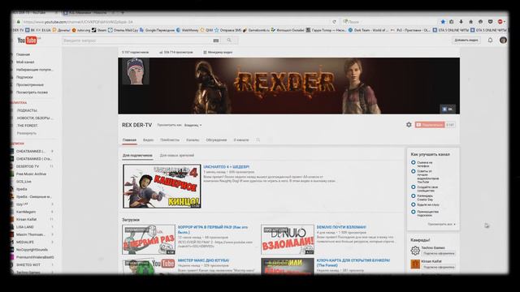Select the Для подписчиков sub-tab
520x292 pixels.
pos(137,155)
